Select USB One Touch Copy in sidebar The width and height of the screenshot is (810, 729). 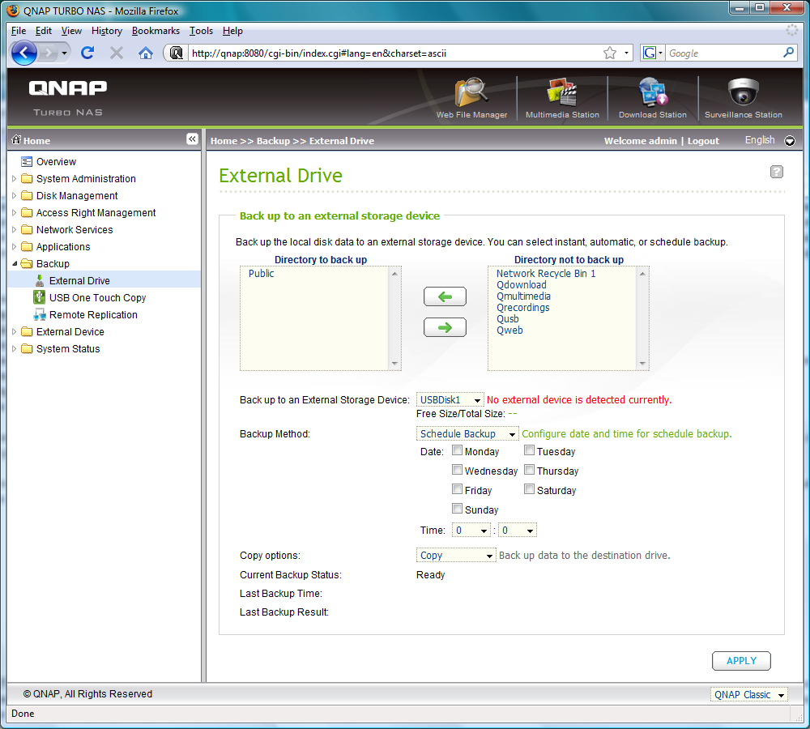[98, 297]
